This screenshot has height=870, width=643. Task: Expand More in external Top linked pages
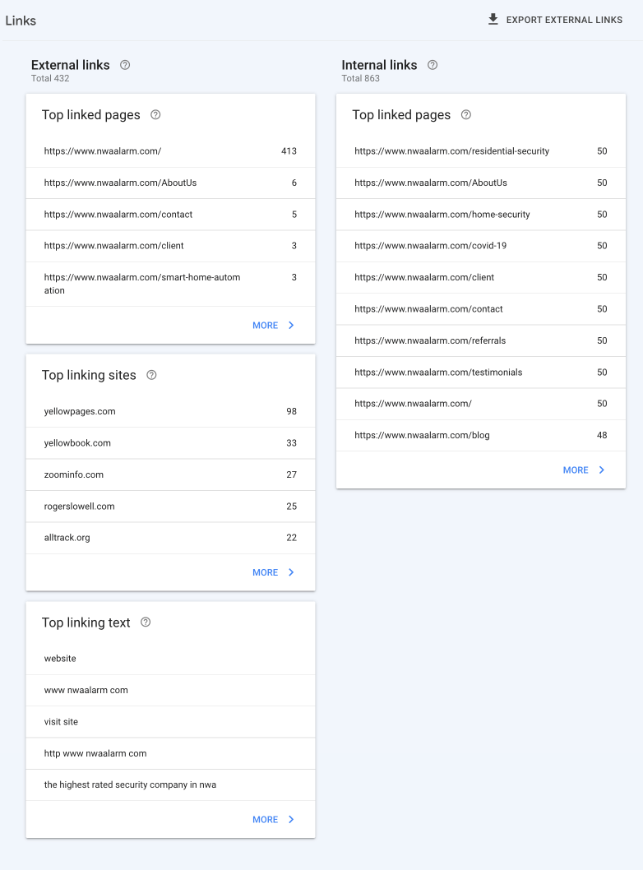click(x=273, y=326)
